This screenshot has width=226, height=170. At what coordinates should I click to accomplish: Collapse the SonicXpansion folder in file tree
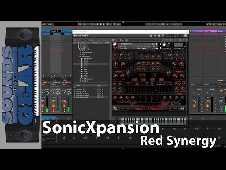coord(77,47)
